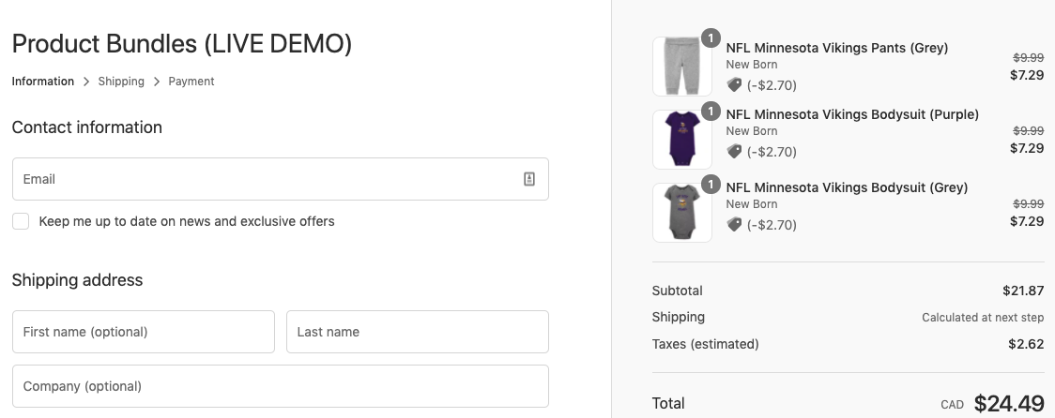Click discount tag icon for Vikings Pants
The width and height of the screenshot is (1055, 418).
point(734,84)
